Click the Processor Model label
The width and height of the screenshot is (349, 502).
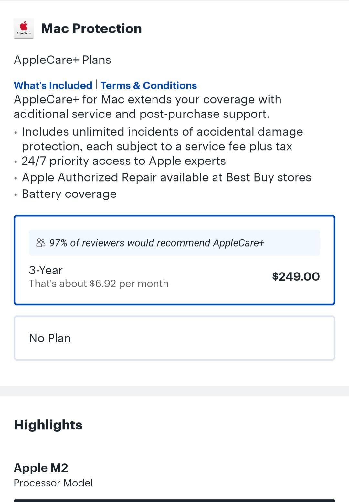point(53,483)
